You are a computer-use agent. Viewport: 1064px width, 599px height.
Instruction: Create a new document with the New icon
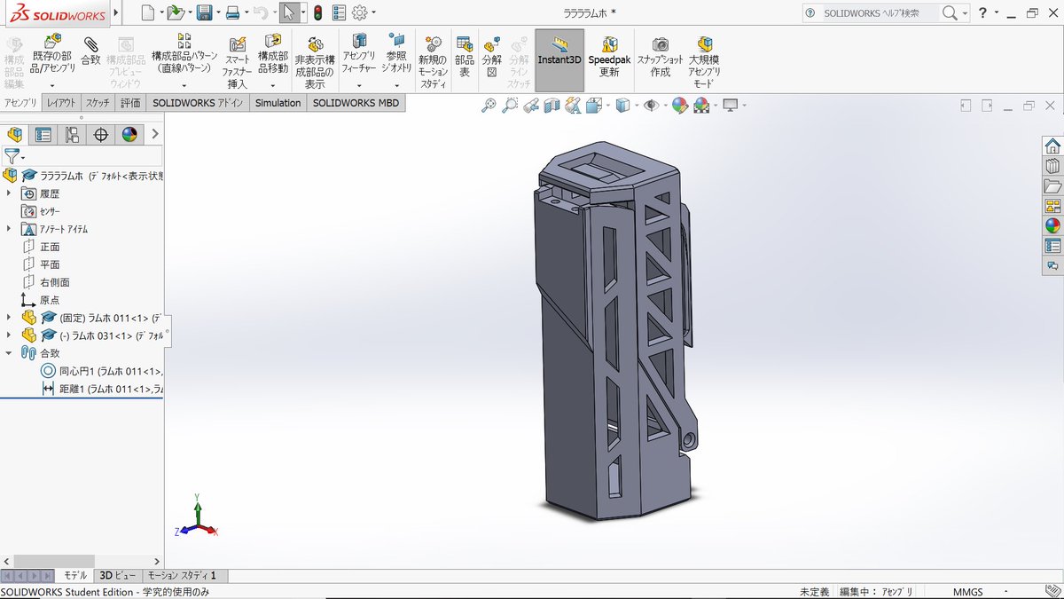(147, 12)
